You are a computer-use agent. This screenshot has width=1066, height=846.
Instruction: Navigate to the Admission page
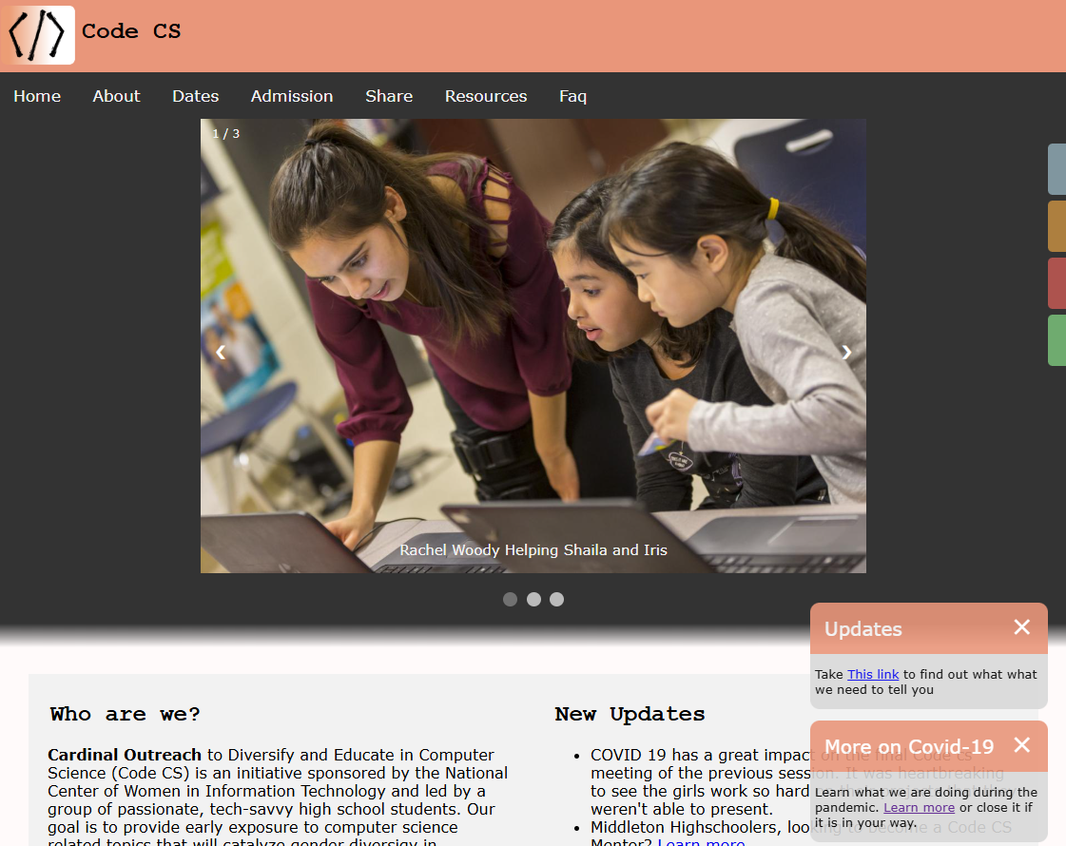tap(292, 96)
